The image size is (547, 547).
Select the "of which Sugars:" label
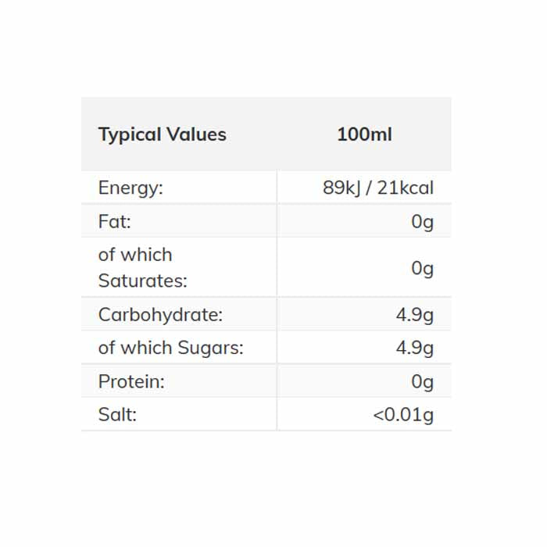(x=170, y=349)
